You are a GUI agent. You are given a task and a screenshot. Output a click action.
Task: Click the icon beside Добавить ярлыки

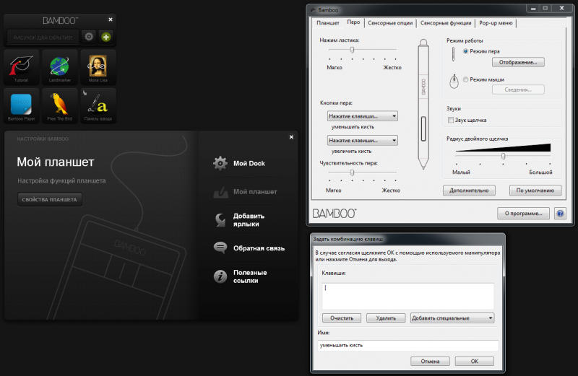tap(220, 220)
